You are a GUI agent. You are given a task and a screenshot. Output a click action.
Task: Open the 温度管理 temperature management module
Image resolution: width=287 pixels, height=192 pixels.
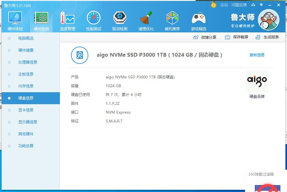(67, 21)
